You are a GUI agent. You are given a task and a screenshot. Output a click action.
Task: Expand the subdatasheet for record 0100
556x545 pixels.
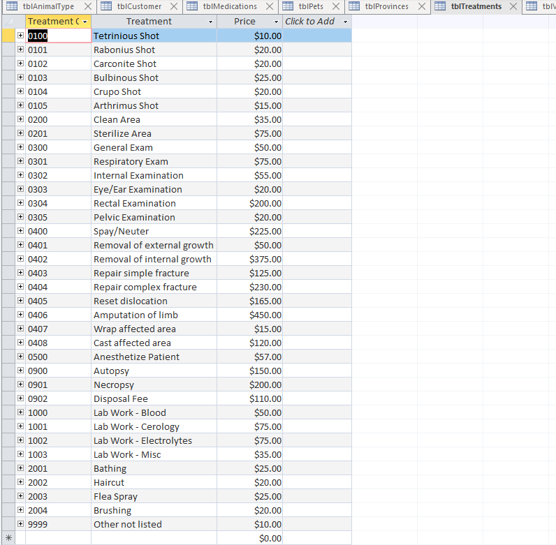click(x=20, y=36)
